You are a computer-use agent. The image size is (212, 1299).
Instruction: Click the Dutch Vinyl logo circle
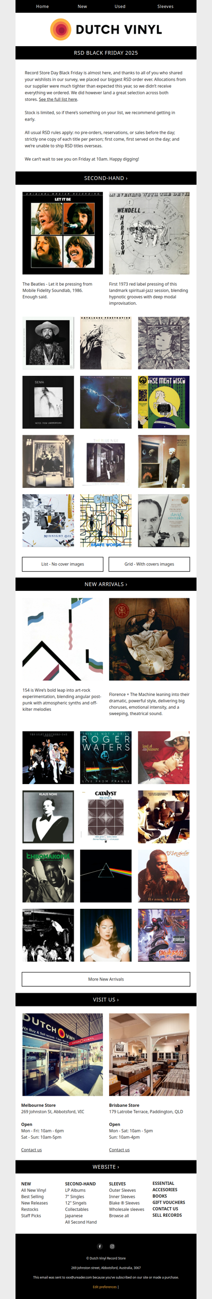click(x=60, y=30)
